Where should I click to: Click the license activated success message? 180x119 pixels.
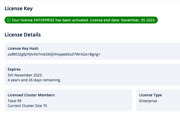pyautogui.click(x=83, y=20)
